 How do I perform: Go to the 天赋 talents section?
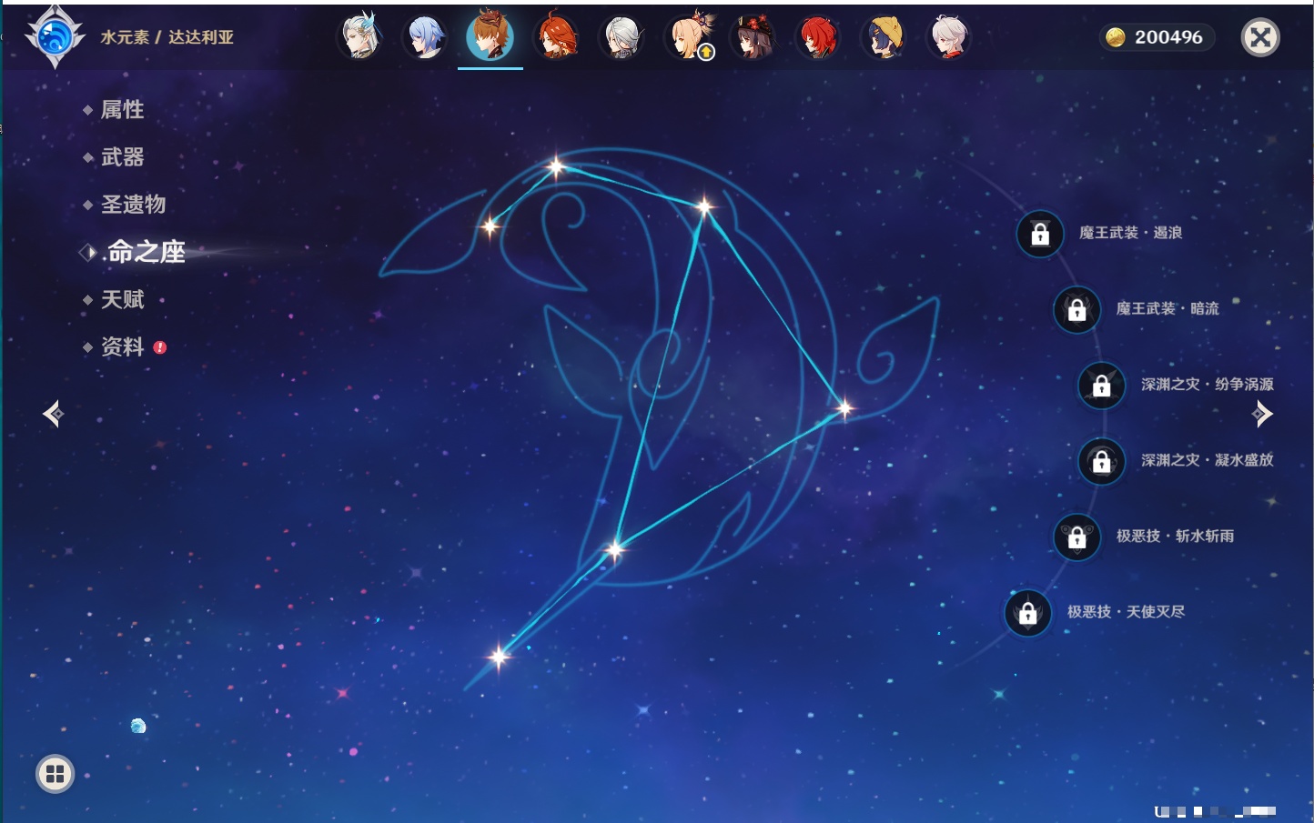(122, 300)
